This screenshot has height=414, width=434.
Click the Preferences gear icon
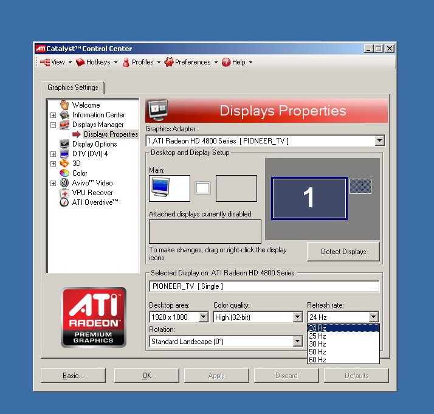click(x=169, y=62)
